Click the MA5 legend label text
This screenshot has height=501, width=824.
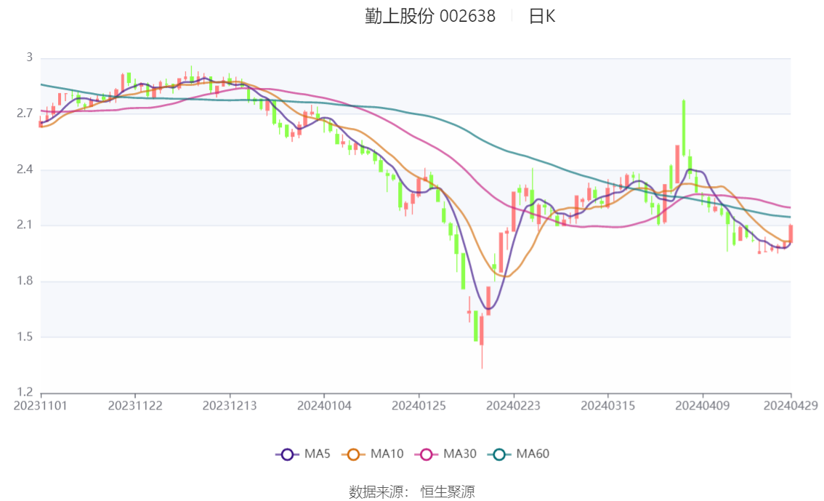(317, 454)
